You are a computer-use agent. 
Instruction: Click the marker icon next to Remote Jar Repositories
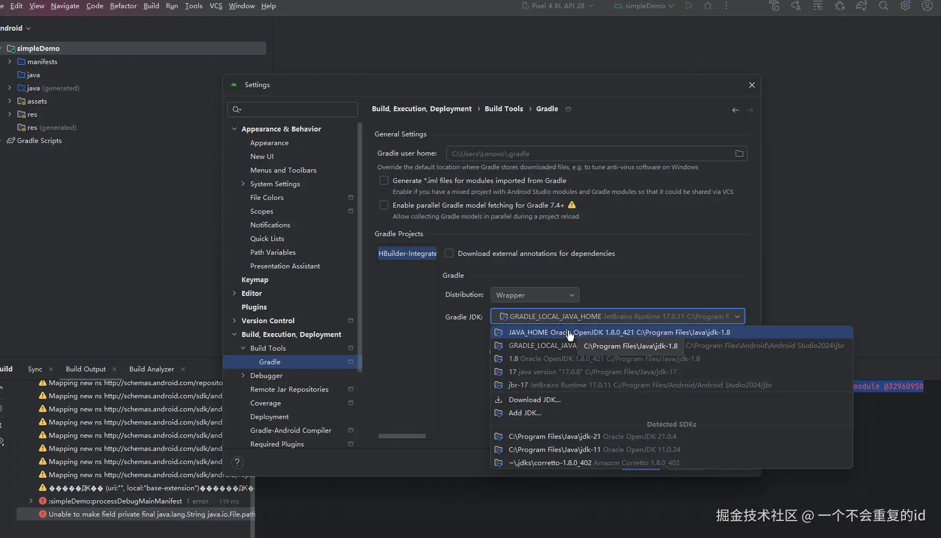pyautogui.click(x=351, y=389)
